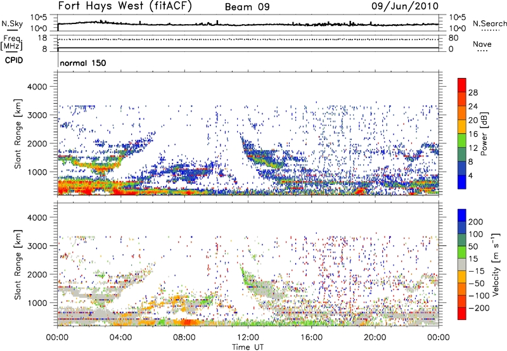This screenshot has width=507, height=351.
Task: Click the "16:00" time axis label
Action: coord(311,338)
